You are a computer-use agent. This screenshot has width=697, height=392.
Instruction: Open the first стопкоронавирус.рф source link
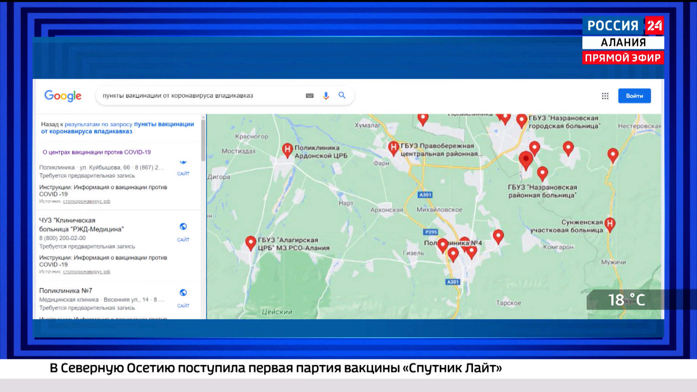click(x=87, y=201)
